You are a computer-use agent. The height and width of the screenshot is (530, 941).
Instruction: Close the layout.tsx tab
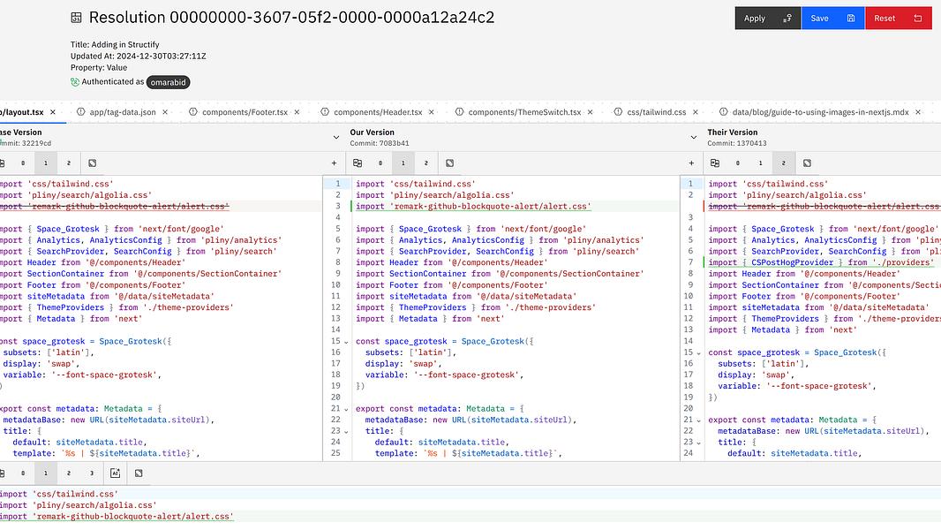tap(53, 112)
